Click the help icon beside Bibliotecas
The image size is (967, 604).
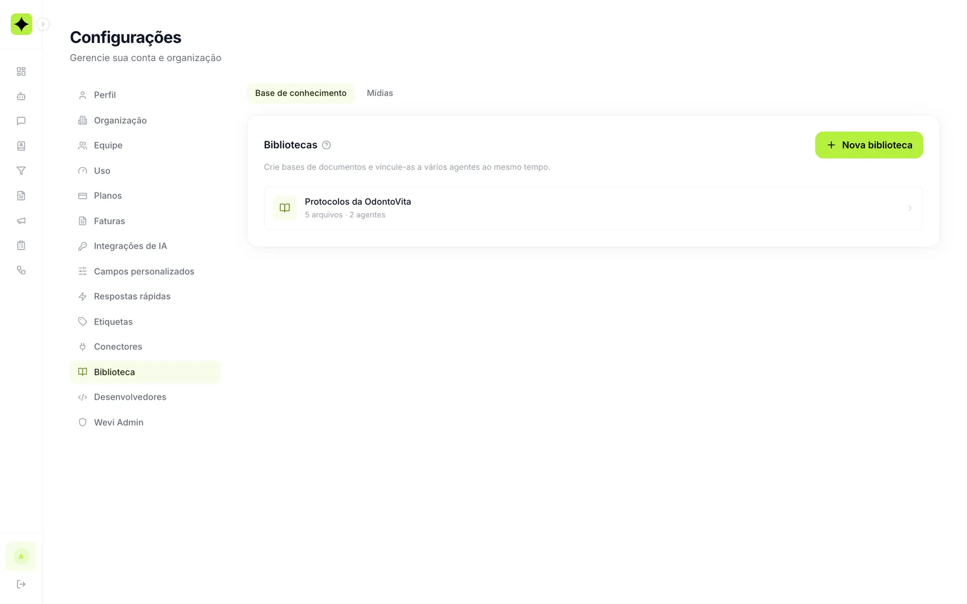pos(326,145)
